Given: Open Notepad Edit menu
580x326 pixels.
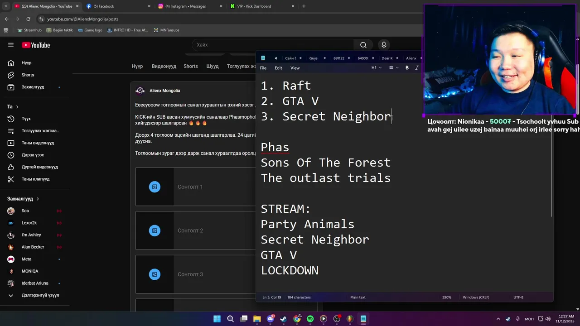Looking at the screenshot, I should 278,68.
